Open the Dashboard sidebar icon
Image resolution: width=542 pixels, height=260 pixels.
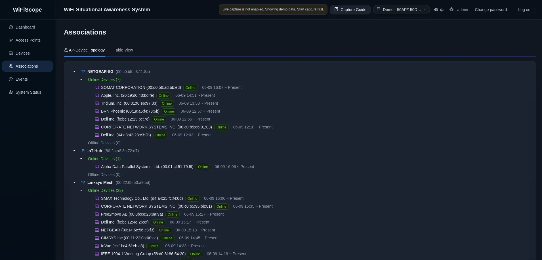point(11,27)
